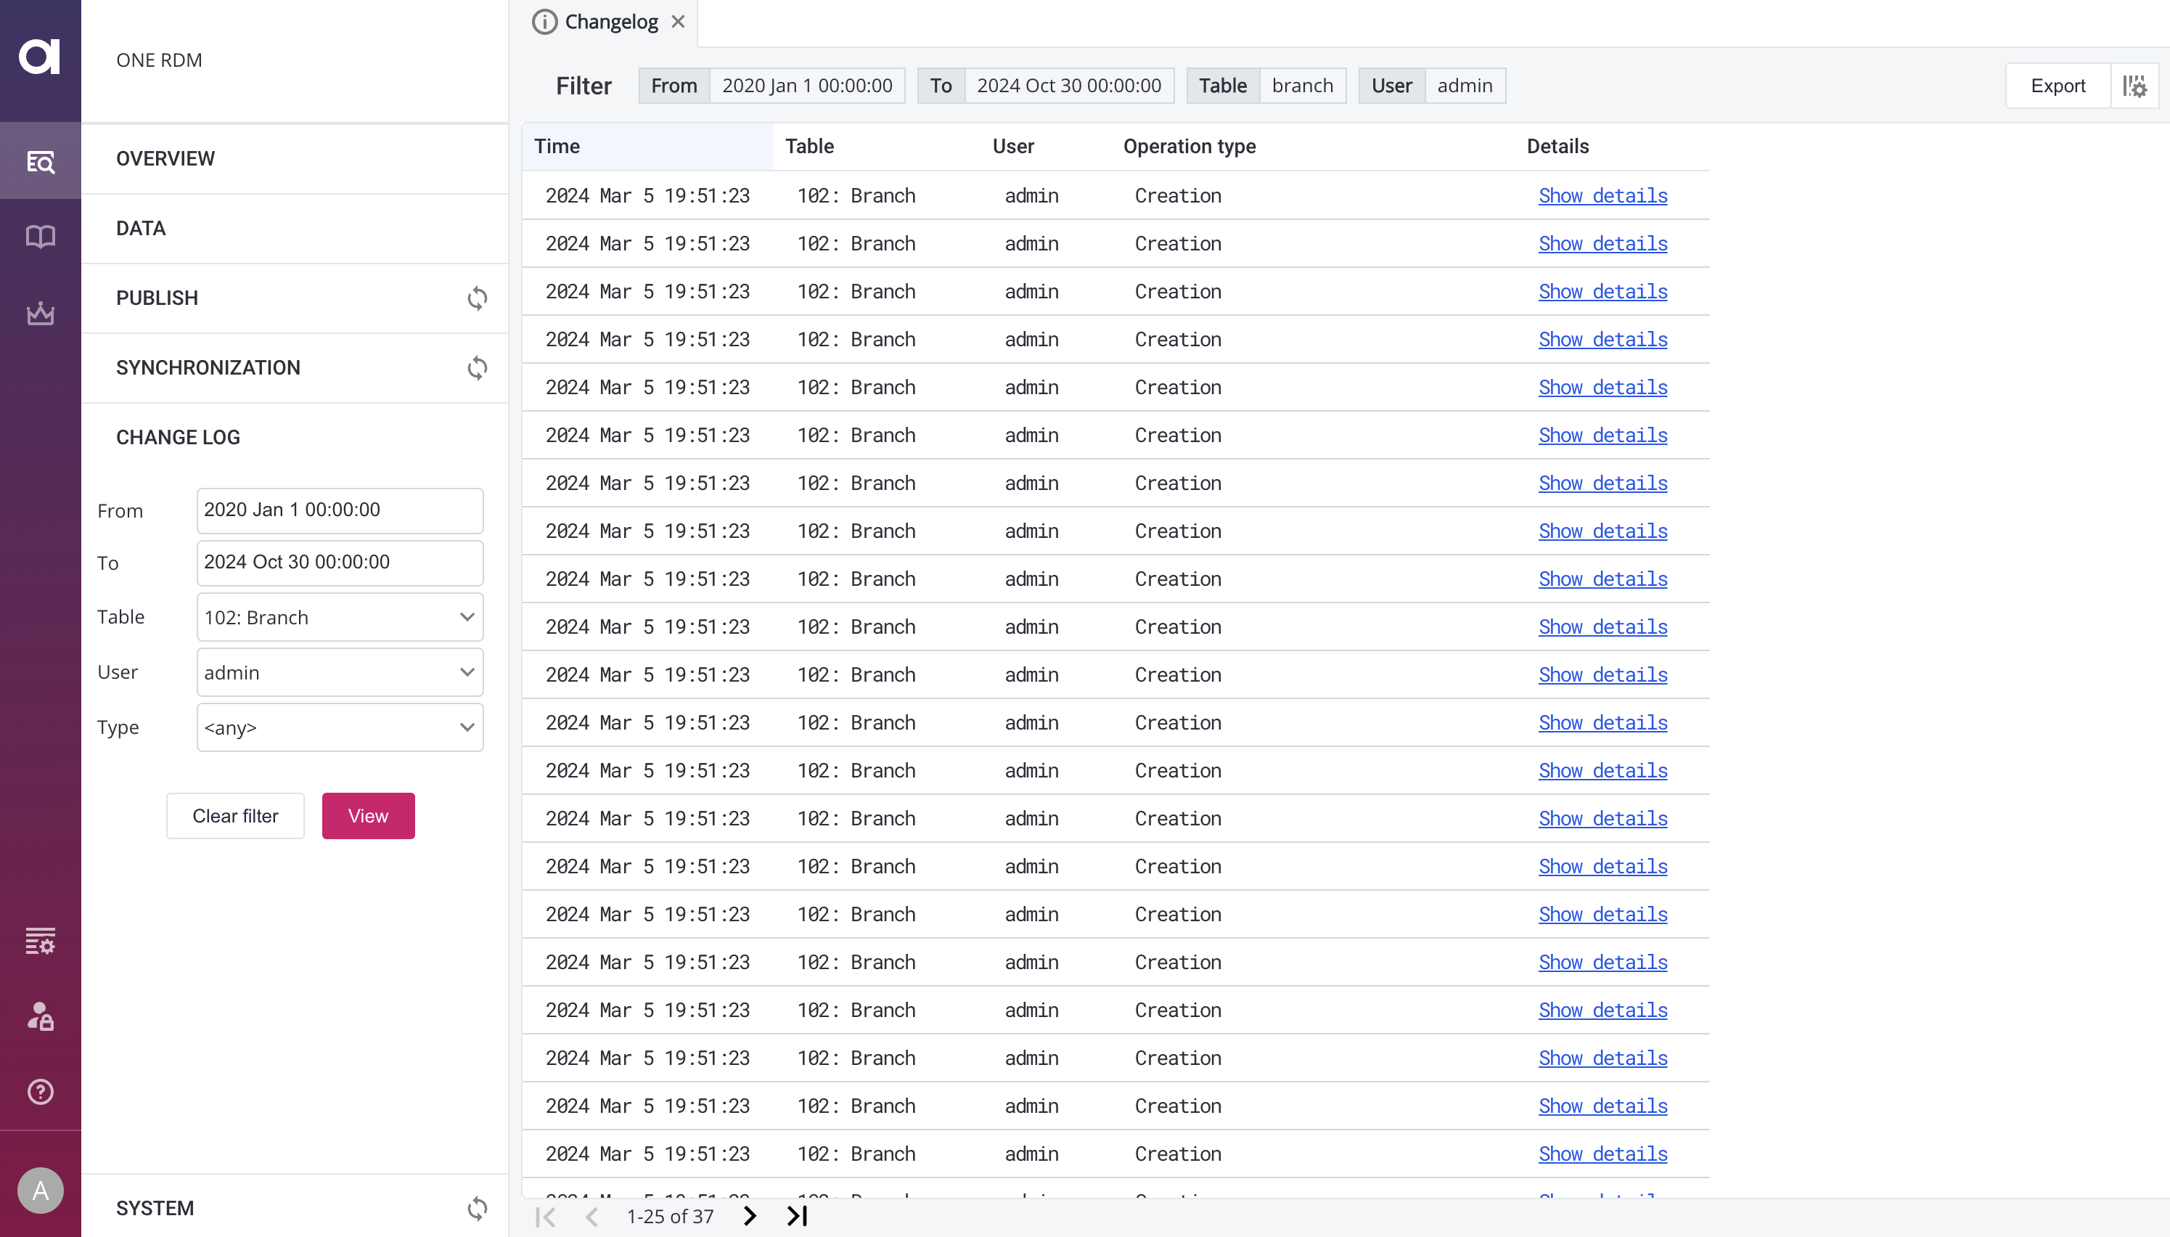2170x1237 pixels.
Task: Click the Publish section icon
Action: point(477,297)
